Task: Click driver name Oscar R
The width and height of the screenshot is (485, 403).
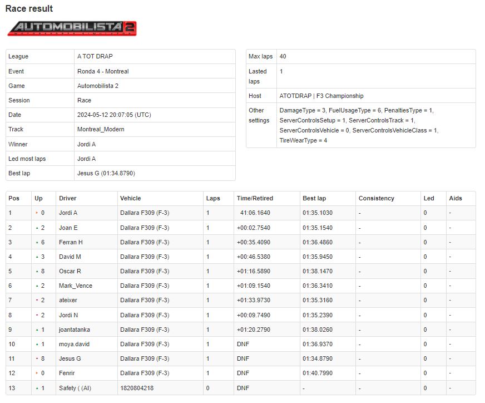Action: click(70, 271)
